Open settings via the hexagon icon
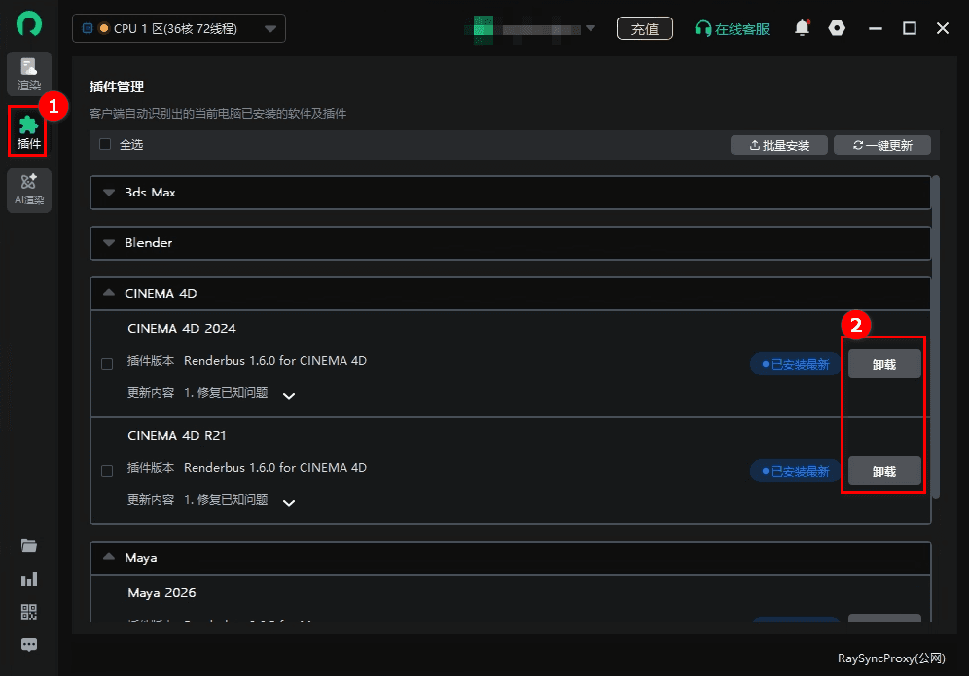 coord(837,28)
